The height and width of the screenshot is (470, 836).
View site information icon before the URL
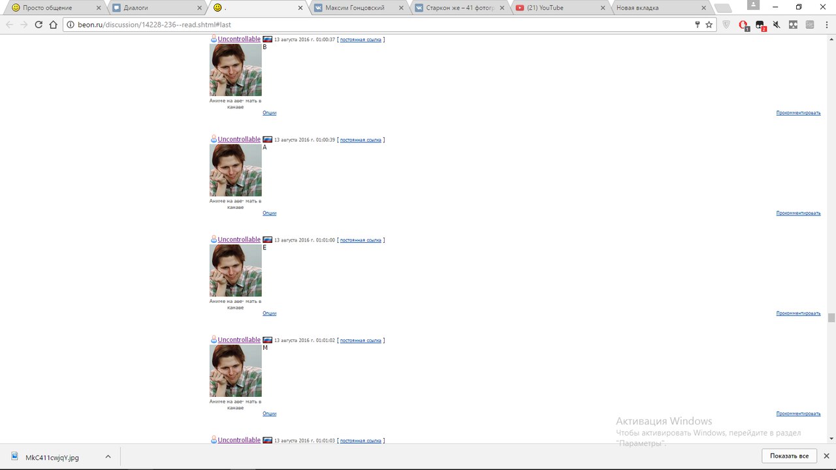(70, 25)
